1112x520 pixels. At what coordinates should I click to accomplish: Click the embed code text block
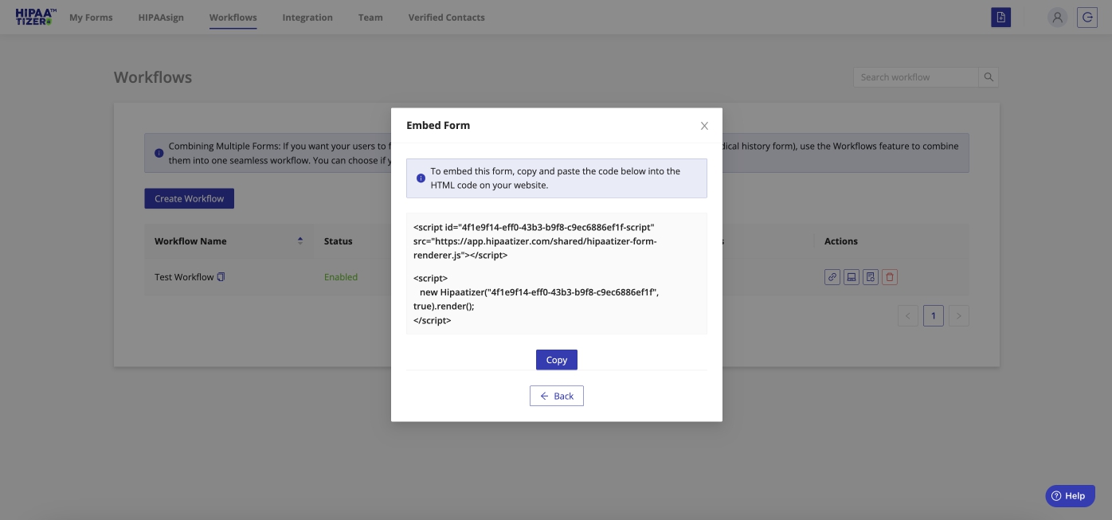[x=557, y=273]
